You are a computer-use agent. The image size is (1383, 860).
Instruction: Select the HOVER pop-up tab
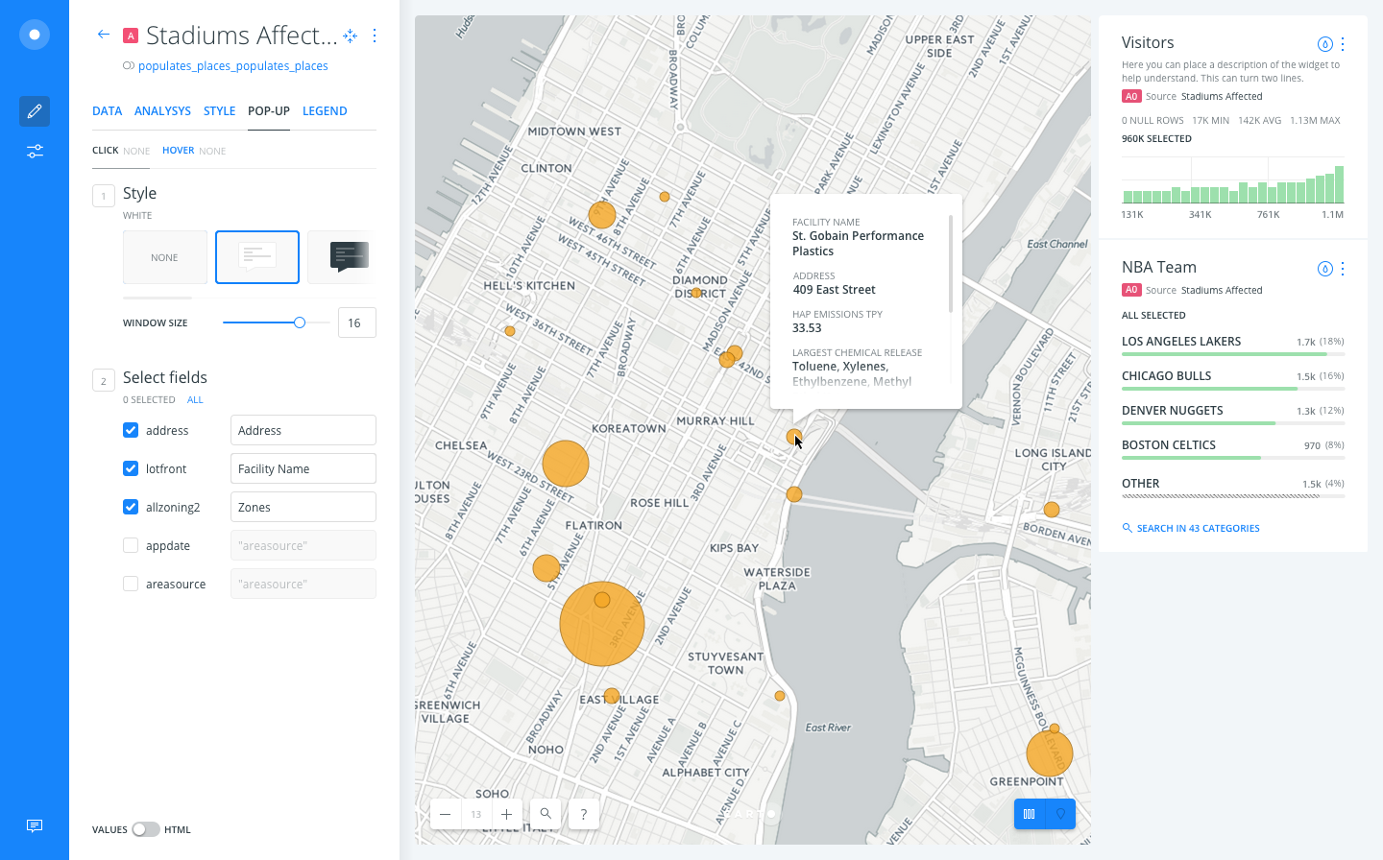(x=179, y=150)
